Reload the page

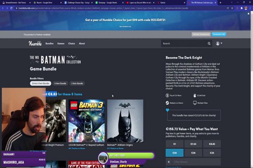coord(11,8)
